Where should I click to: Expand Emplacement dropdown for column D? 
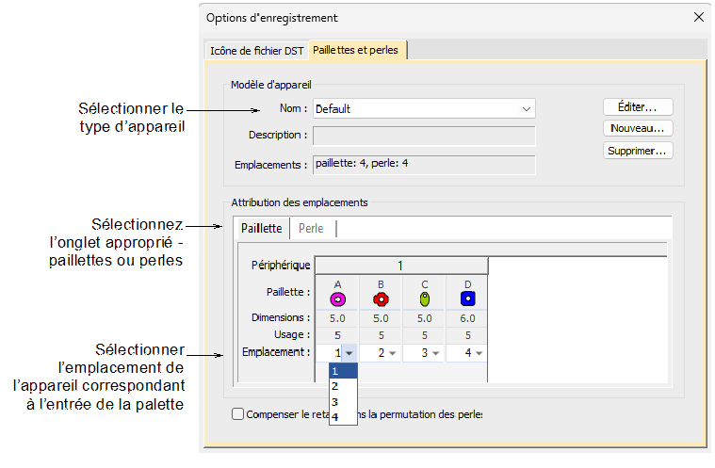tap(479, 353)
